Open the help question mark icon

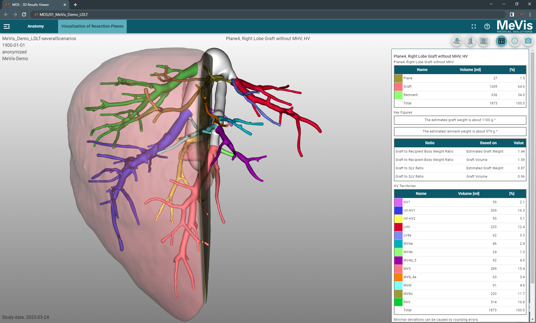pos(487,26)
